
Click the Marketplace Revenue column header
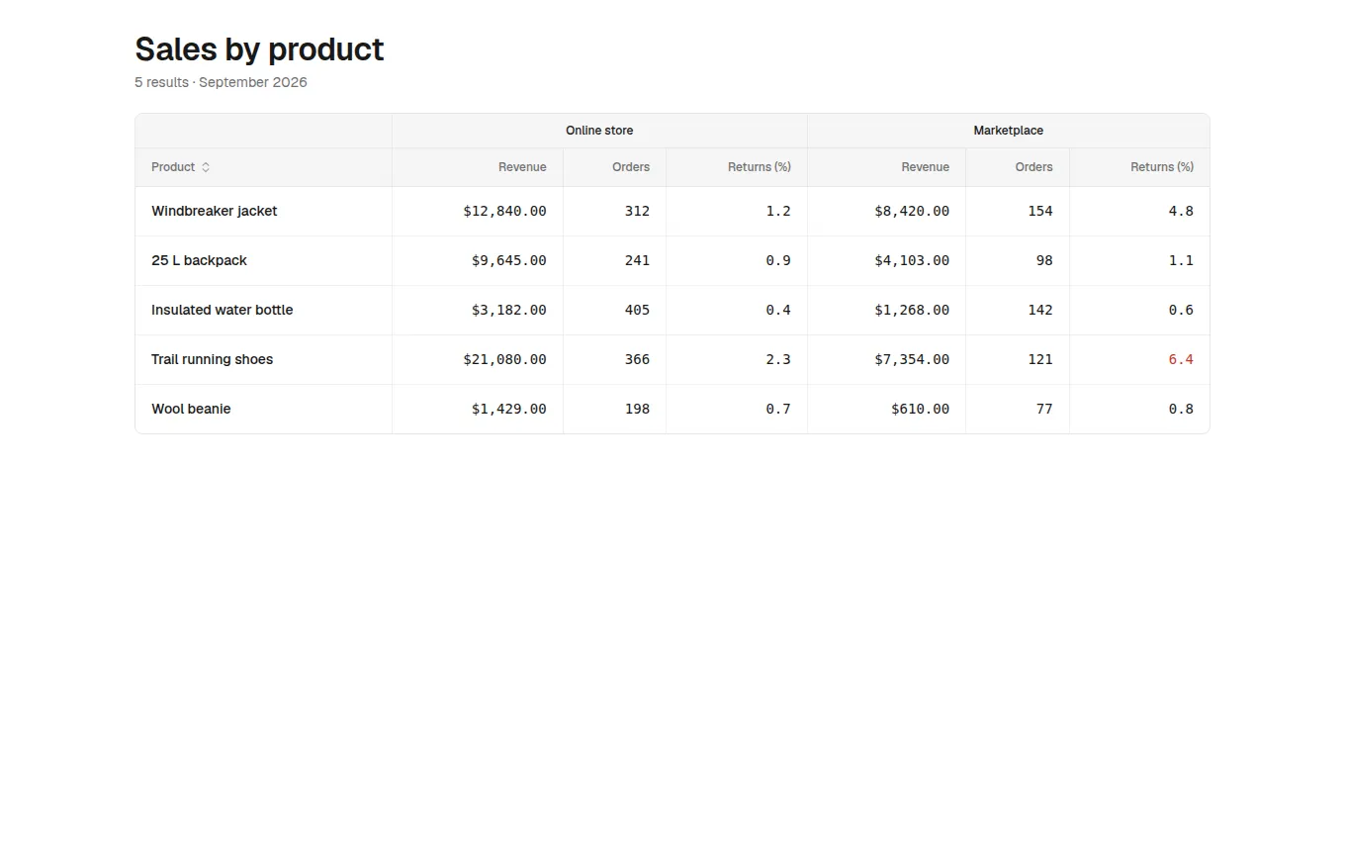point(887,167)
